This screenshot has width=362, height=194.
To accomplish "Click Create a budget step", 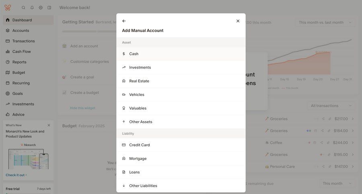I will point(84,93).
